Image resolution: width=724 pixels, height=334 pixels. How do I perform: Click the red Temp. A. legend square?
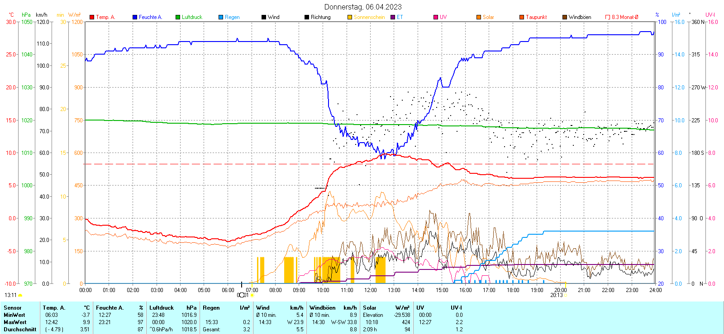[x=92, y=17]
